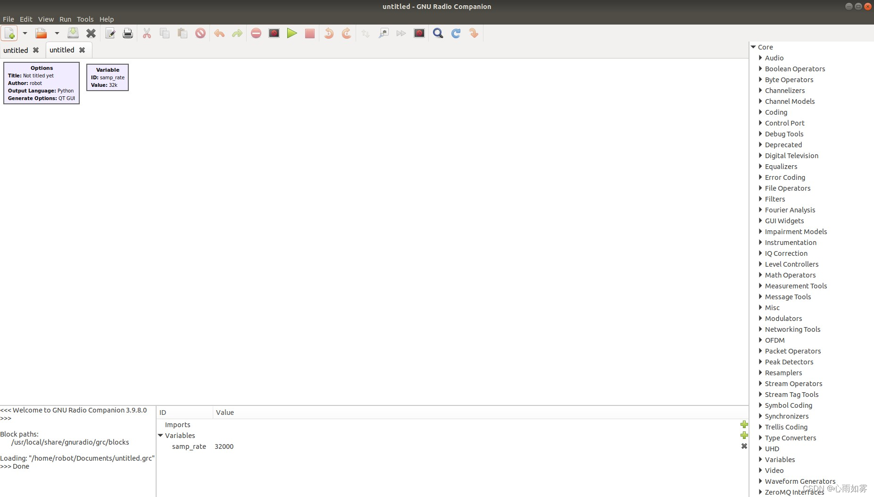Collapse the Variables row in the bottom panel
This screenshot has height=497, width=874.
161,435
